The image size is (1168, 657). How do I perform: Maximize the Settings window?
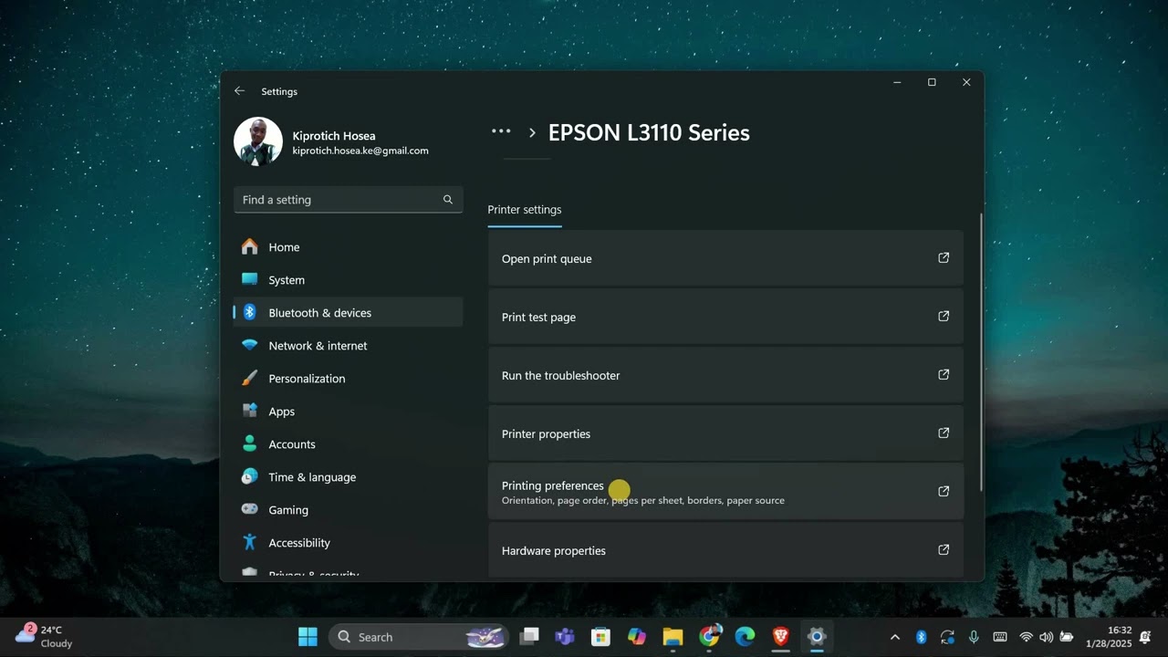(932, 82)
